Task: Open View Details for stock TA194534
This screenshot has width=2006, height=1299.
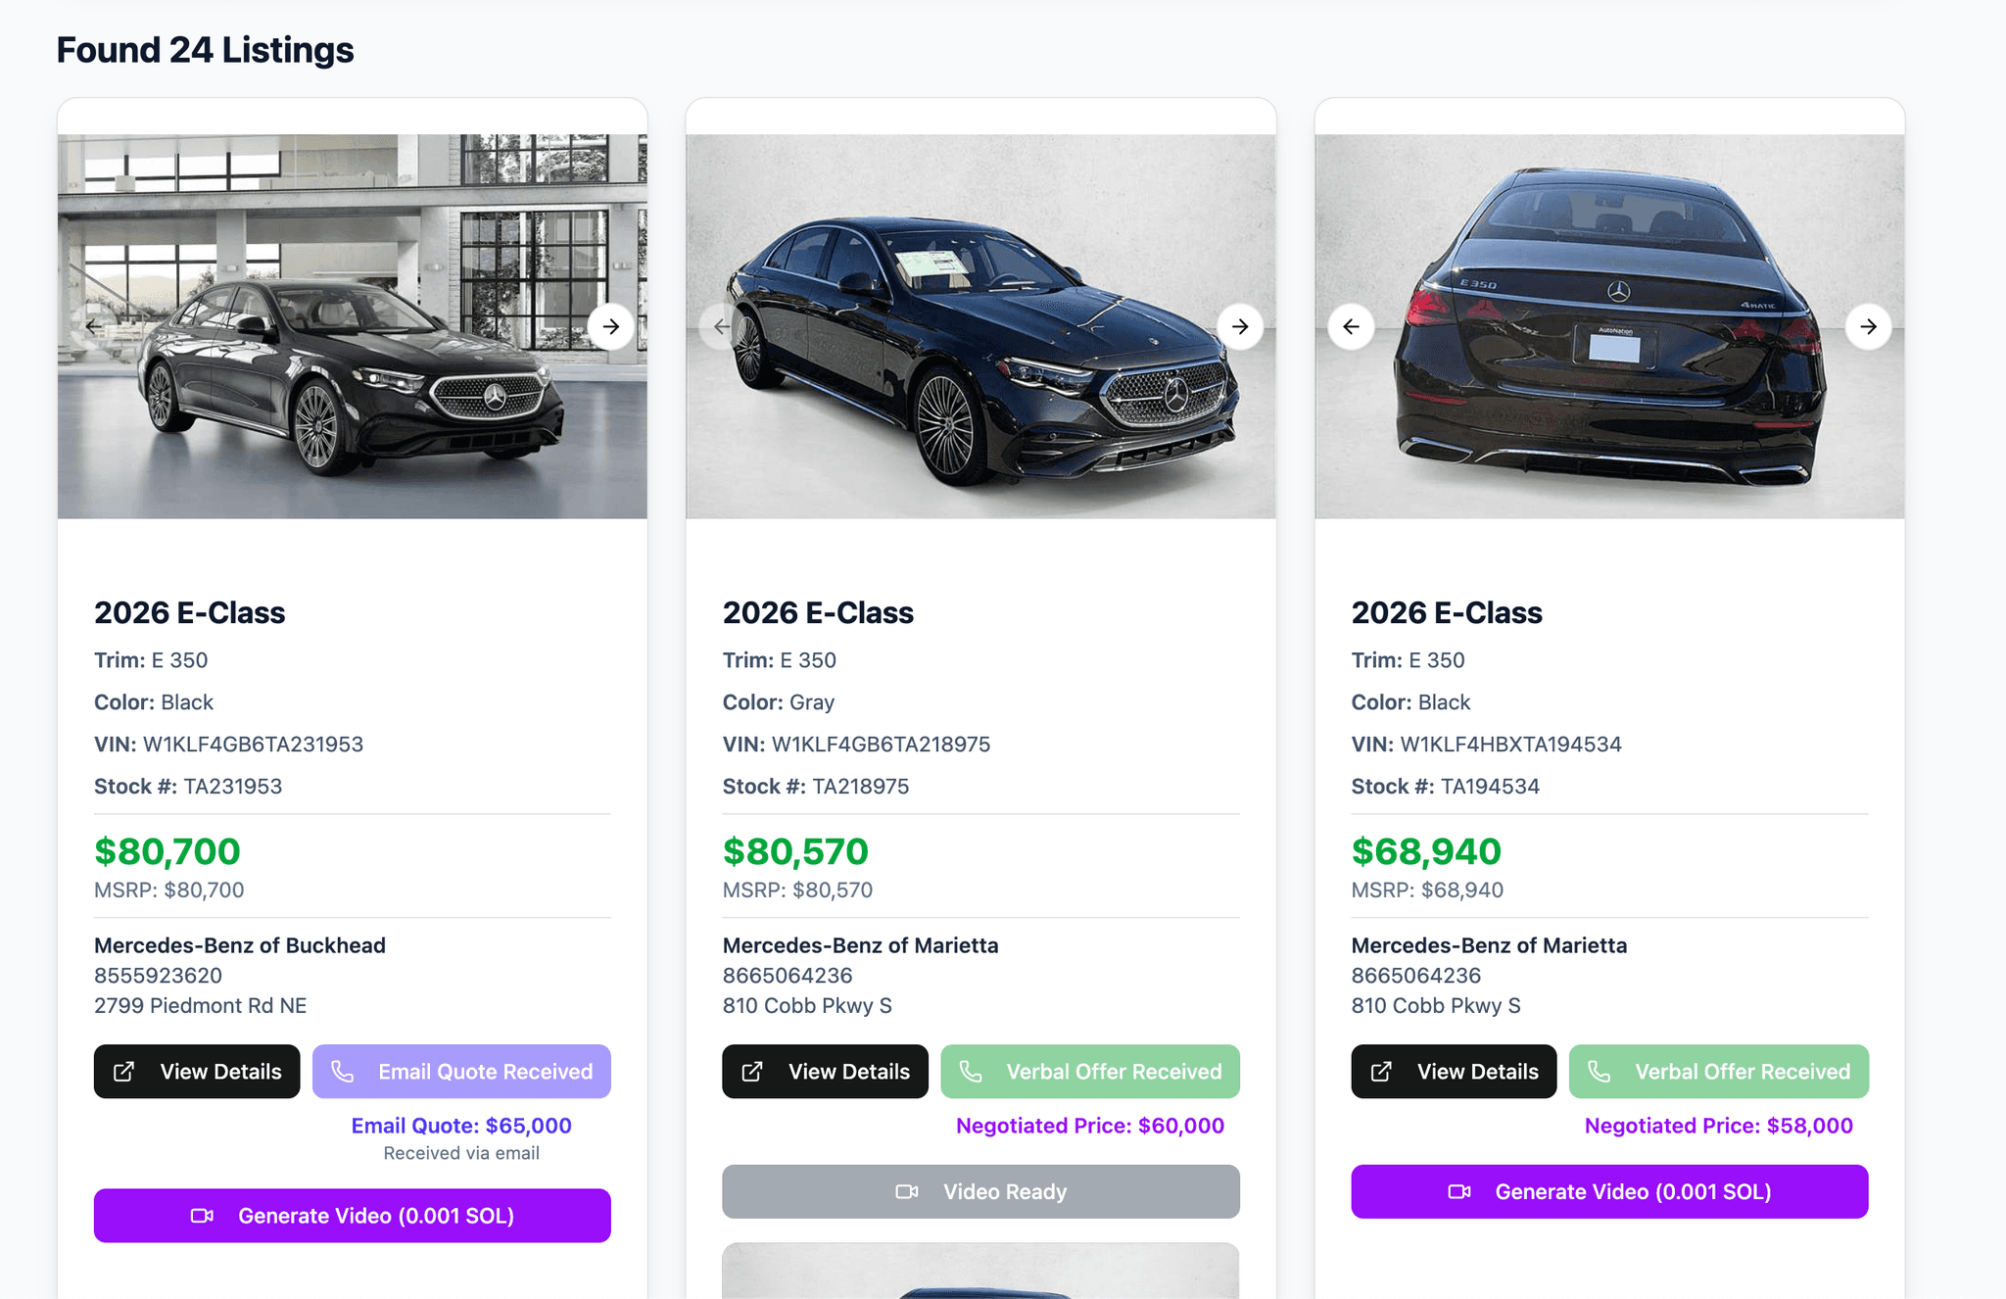Action: (x=1454, y=1072)
